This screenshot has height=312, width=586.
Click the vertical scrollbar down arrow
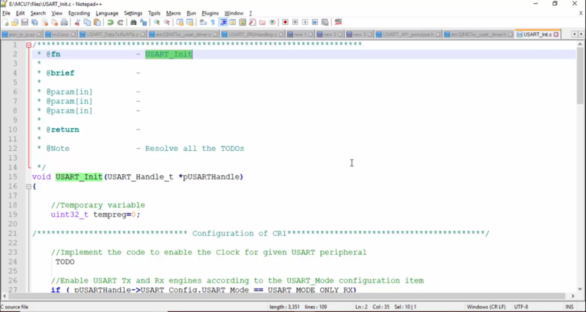pyautogui.click(x=580, y=289)
